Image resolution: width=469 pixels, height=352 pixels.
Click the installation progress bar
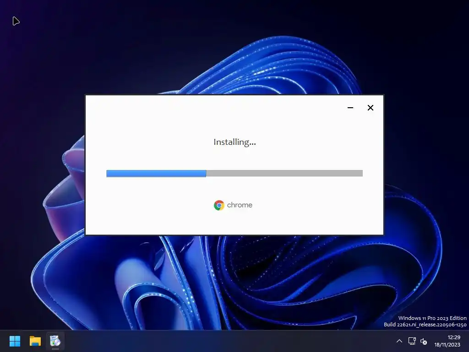(234, 173)
